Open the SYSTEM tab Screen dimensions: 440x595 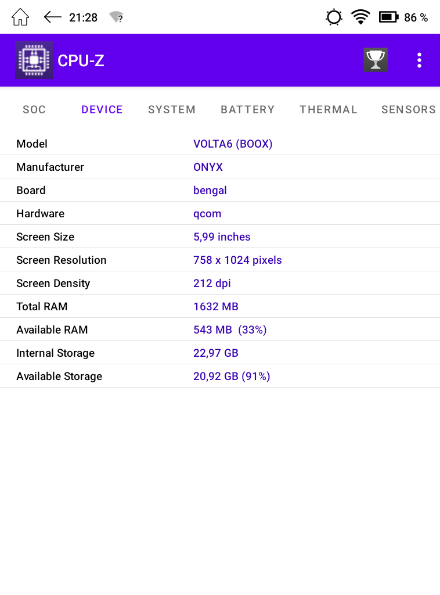[x=172, y=110]
